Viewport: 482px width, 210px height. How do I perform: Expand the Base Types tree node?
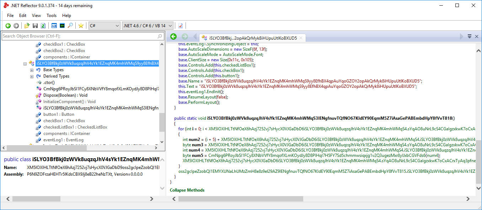tap(32, 70)
